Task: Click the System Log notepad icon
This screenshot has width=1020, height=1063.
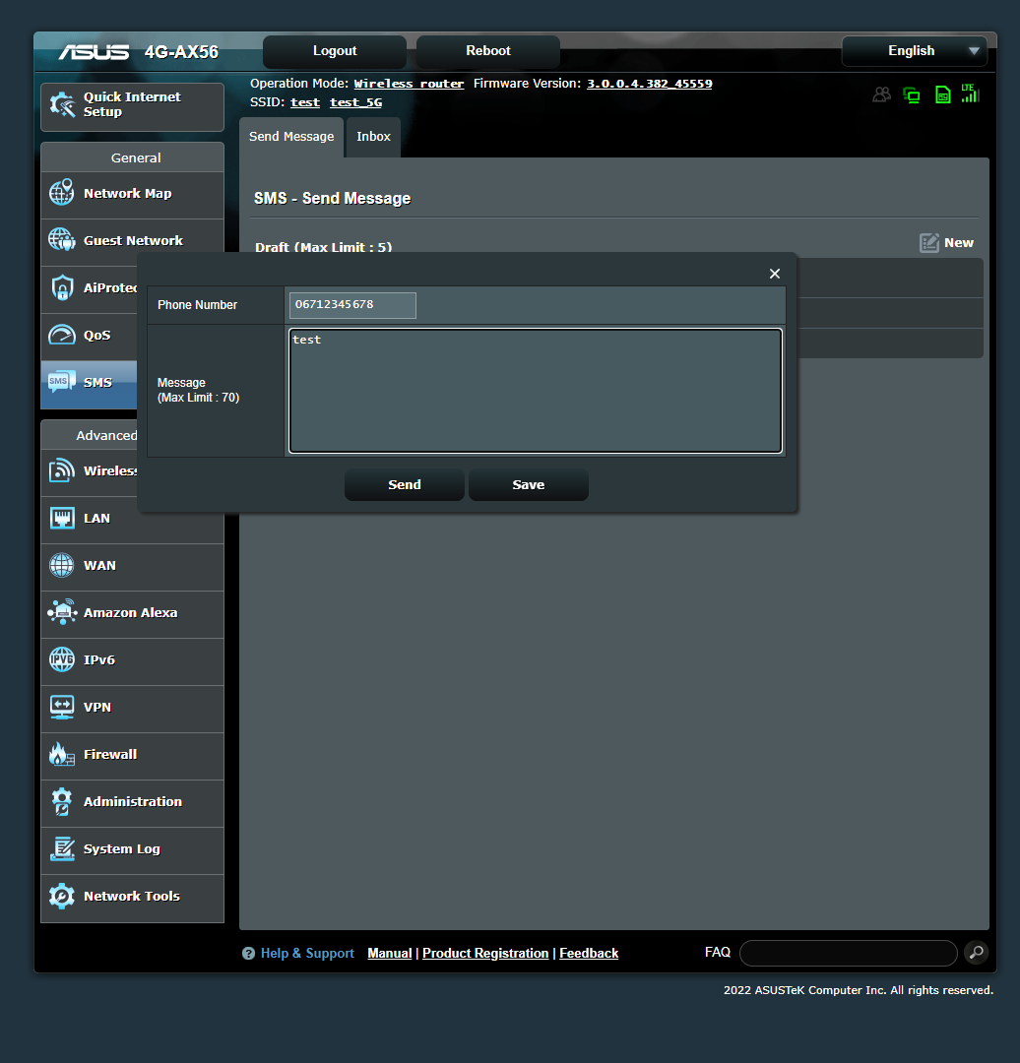Action: point(62,848)
